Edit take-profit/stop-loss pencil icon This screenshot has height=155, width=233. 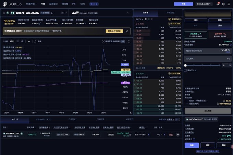coord(164,135)
